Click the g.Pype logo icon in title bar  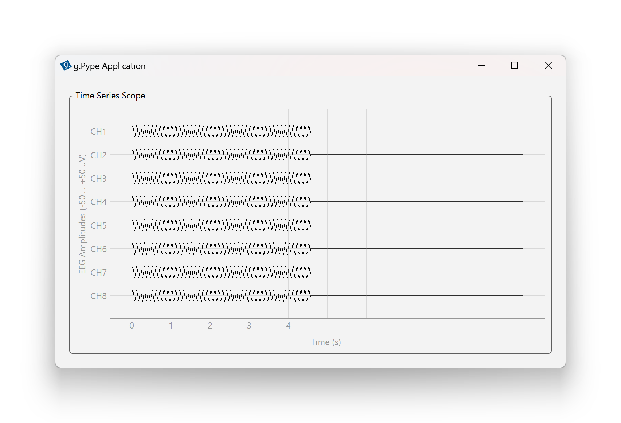[66, 66]
